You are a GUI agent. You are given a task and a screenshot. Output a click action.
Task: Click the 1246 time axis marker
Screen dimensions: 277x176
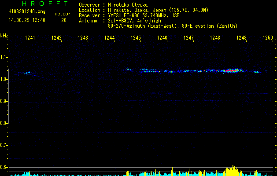[x=162, y=37]
